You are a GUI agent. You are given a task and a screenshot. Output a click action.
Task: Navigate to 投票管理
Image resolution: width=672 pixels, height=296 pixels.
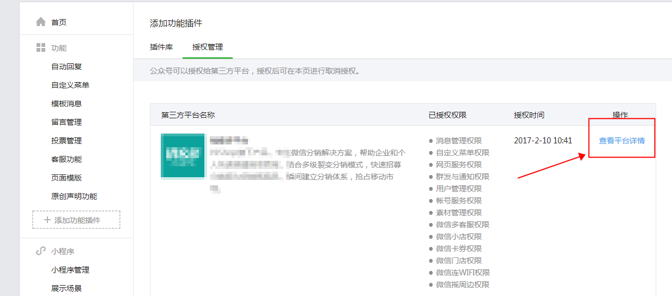(x=66, y=141)
